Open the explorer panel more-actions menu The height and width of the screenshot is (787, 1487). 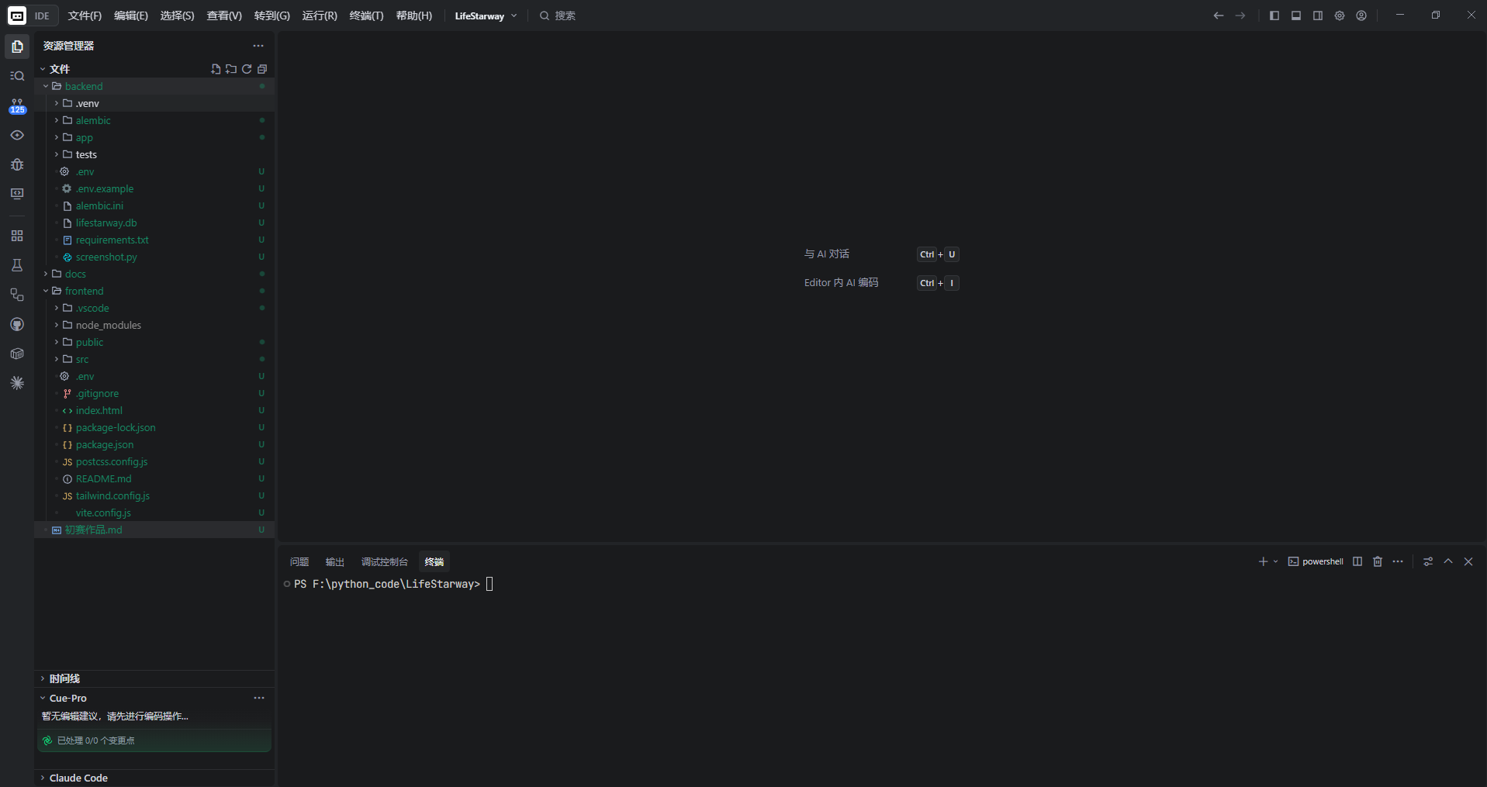258,46
